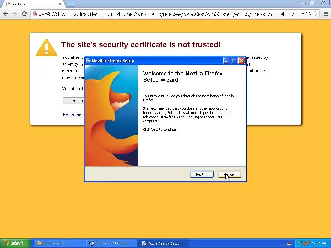Click the 12:41 AM system clock
This screenshot has width=331, height=248.
coord(319,243)
